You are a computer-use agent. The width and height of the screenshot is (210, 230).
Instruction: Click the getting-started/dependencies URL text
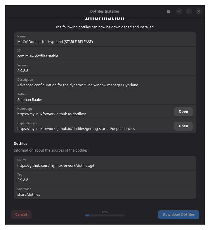tap(76, 129)
